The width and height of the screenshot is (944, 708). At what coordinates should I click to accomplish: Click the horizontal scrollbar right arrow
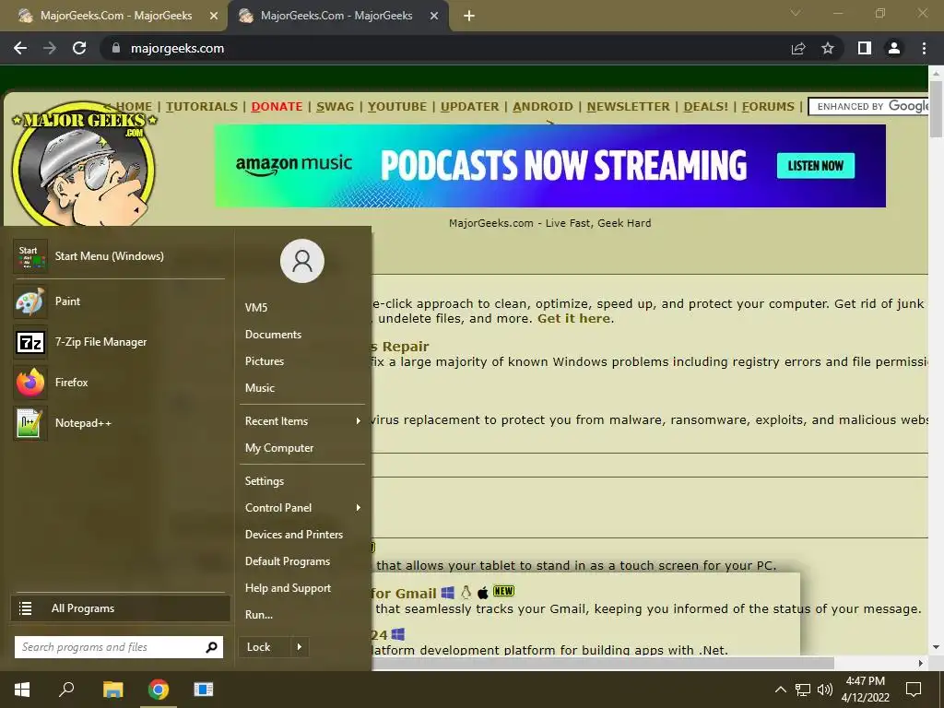(921, 663)
